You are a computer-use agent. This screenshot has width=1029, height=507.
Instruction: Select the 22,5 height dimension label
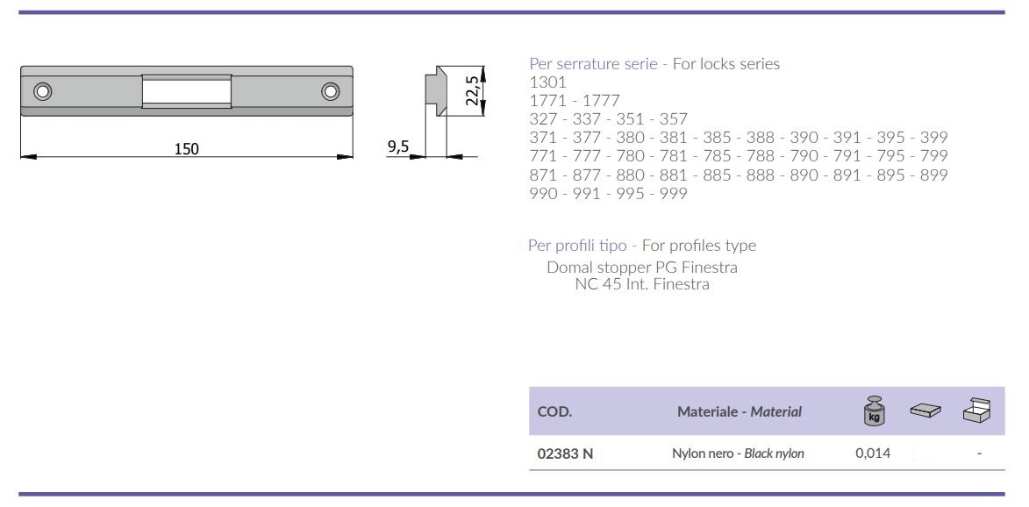pos(472,91)
